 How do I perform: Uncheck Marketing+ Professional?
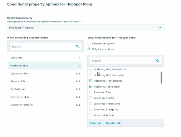point(90,81)
